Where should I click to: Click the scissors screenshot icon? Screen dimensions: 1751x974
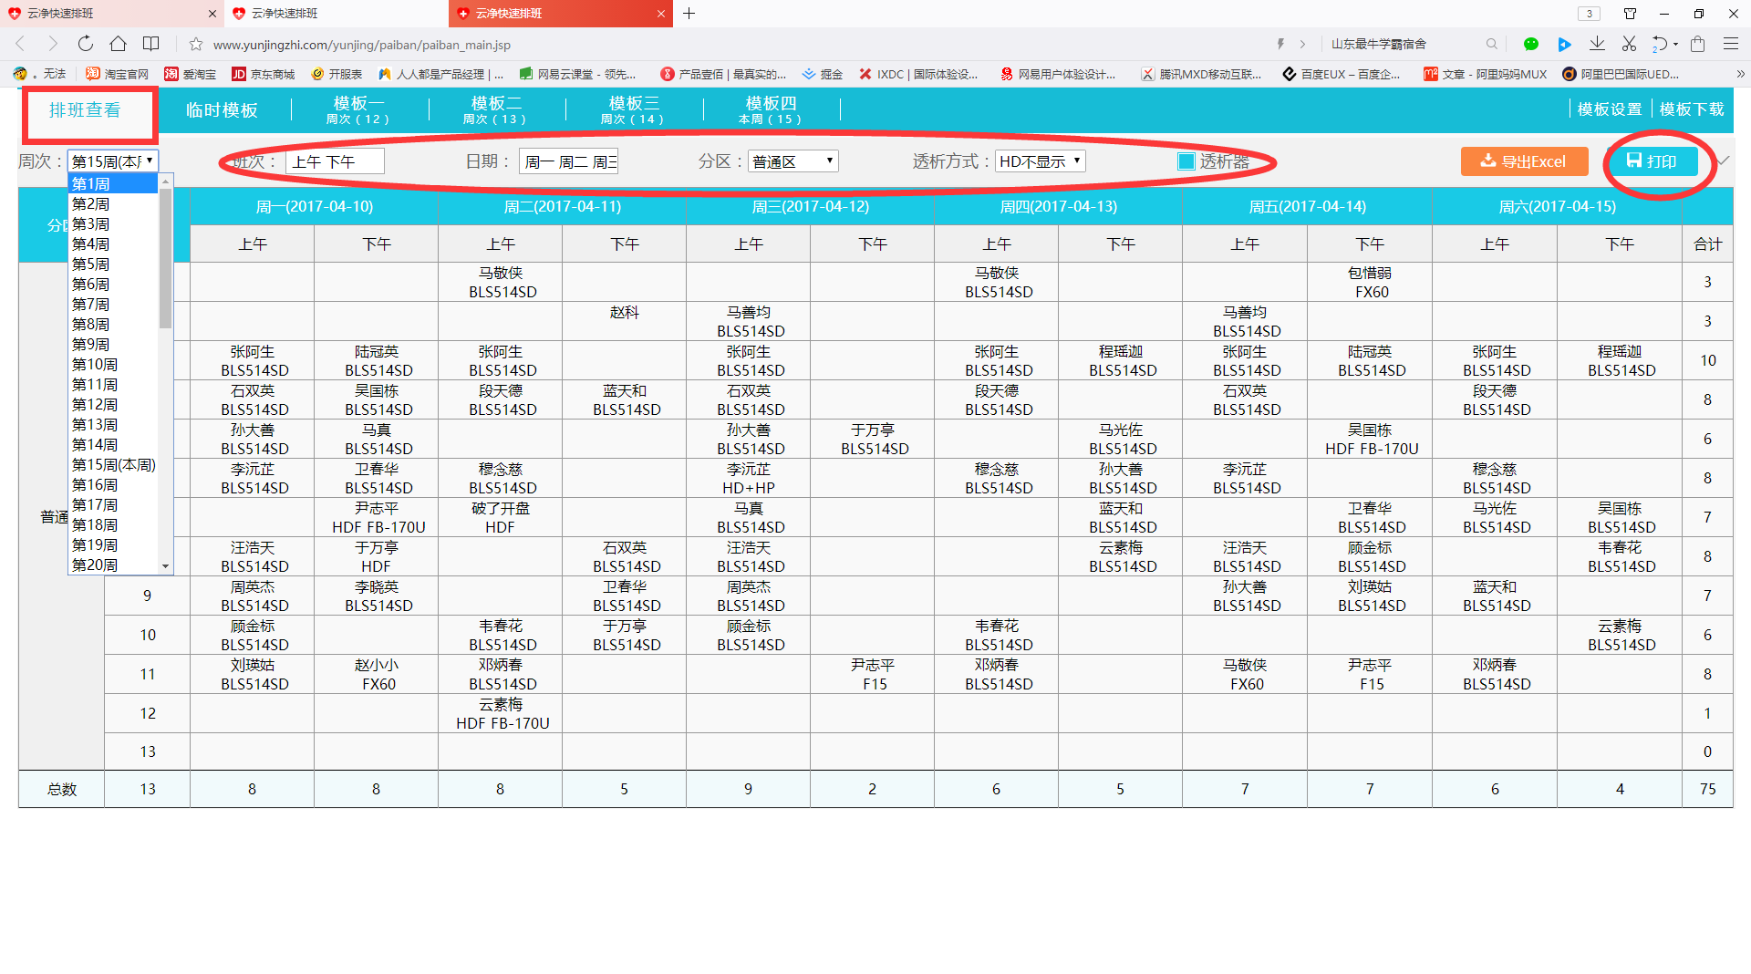[1629, 44]
